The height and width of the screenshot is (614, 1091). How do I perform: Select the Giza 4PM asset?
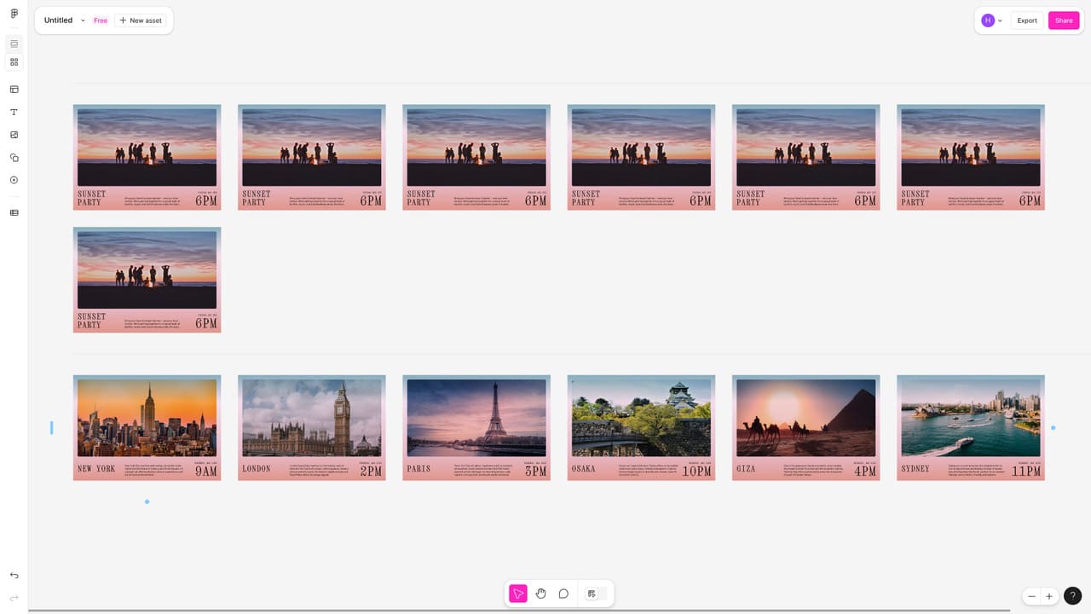[806, 427]
